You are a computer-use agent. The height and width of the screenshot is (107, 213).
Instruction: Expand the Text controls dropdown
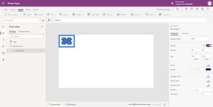(51, 15)
